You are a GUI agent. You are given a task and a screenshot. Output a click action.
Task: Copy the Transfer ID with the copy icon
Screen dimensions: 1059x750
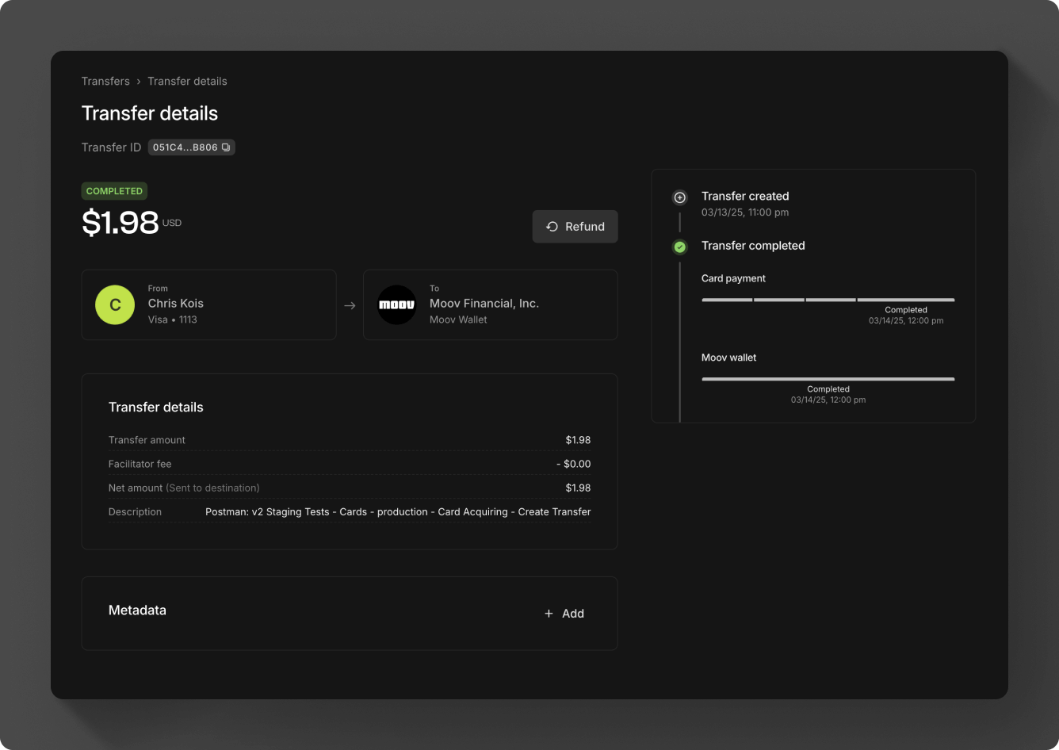pos(226,147)
